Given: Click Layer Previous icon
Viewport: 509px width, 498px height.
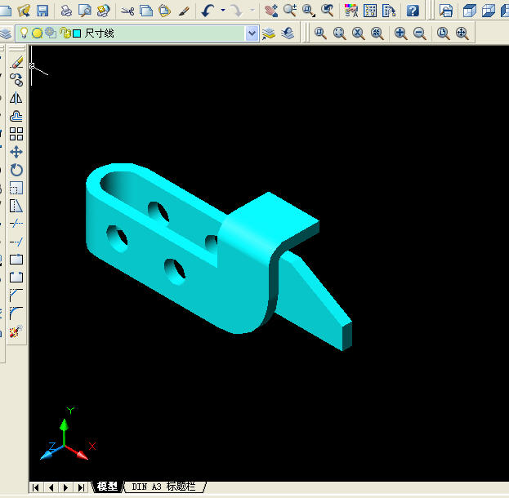Looking at the screenshot, I should click(288, 33).
